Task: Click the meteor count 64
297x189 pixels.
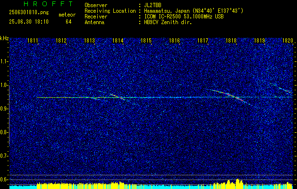Action: pyautogui.click(x=68, y=22)
